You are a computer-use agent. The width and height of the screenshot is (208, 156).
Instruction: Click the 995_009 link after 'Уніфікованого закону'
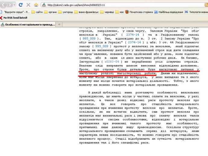102,46
